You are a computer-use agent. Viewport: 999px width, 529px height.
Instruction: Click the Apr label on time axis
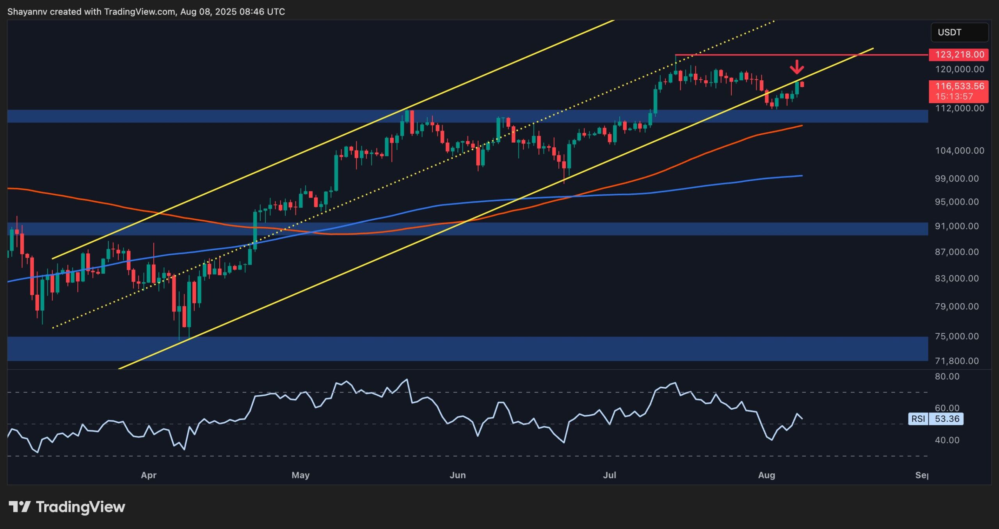tap(148, 475)
